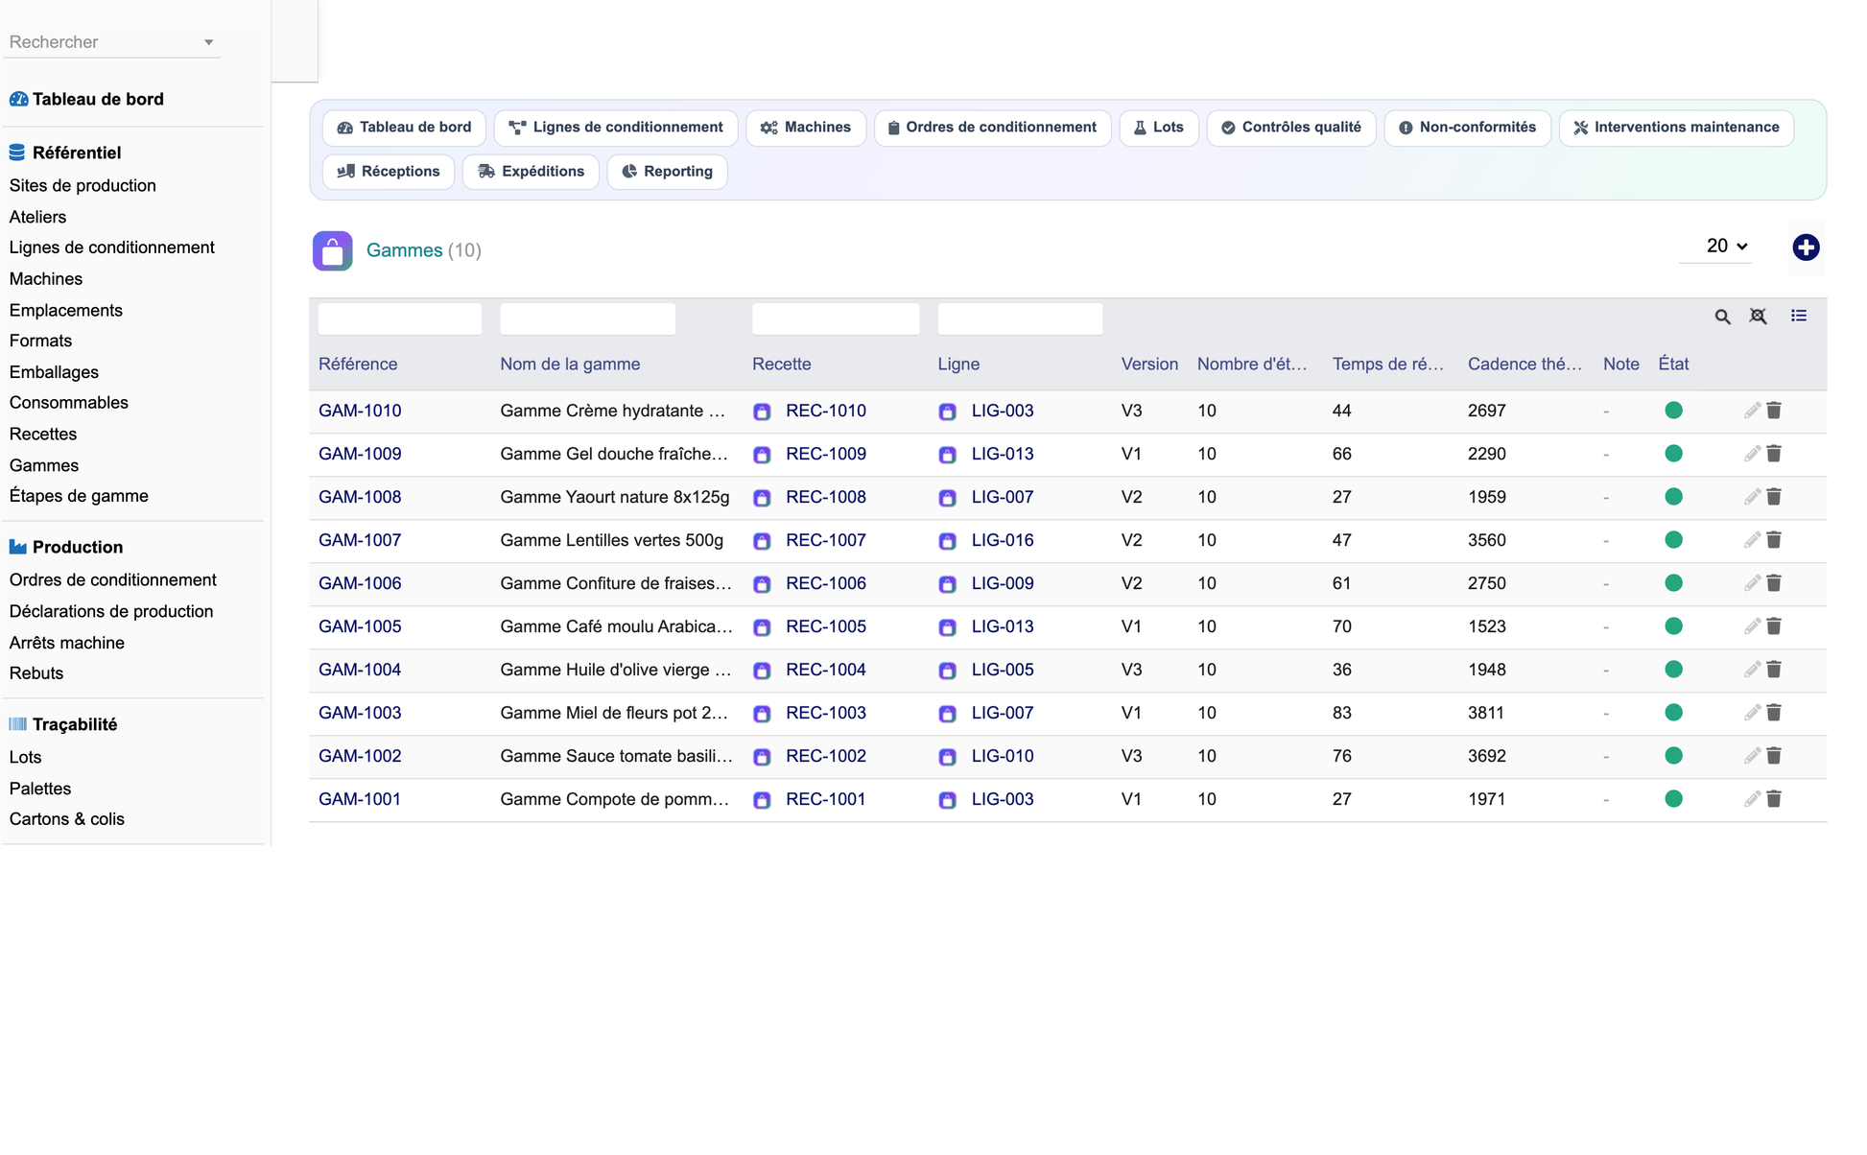Image resolution: width=1867 pixels, height=1155 pixels.
Task: Click the Gammes page title
Action: click(x=404, y=250)
